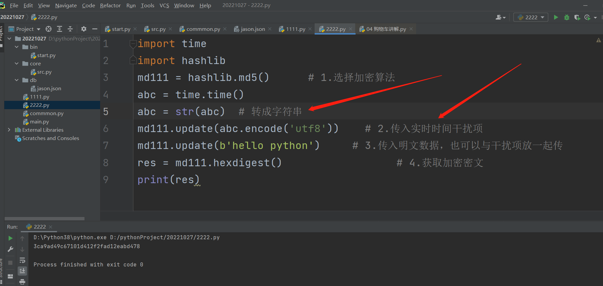This screenshot has height=286, width=603.
Task: Run 2222 with coverage icon
Action: (577, 17)
